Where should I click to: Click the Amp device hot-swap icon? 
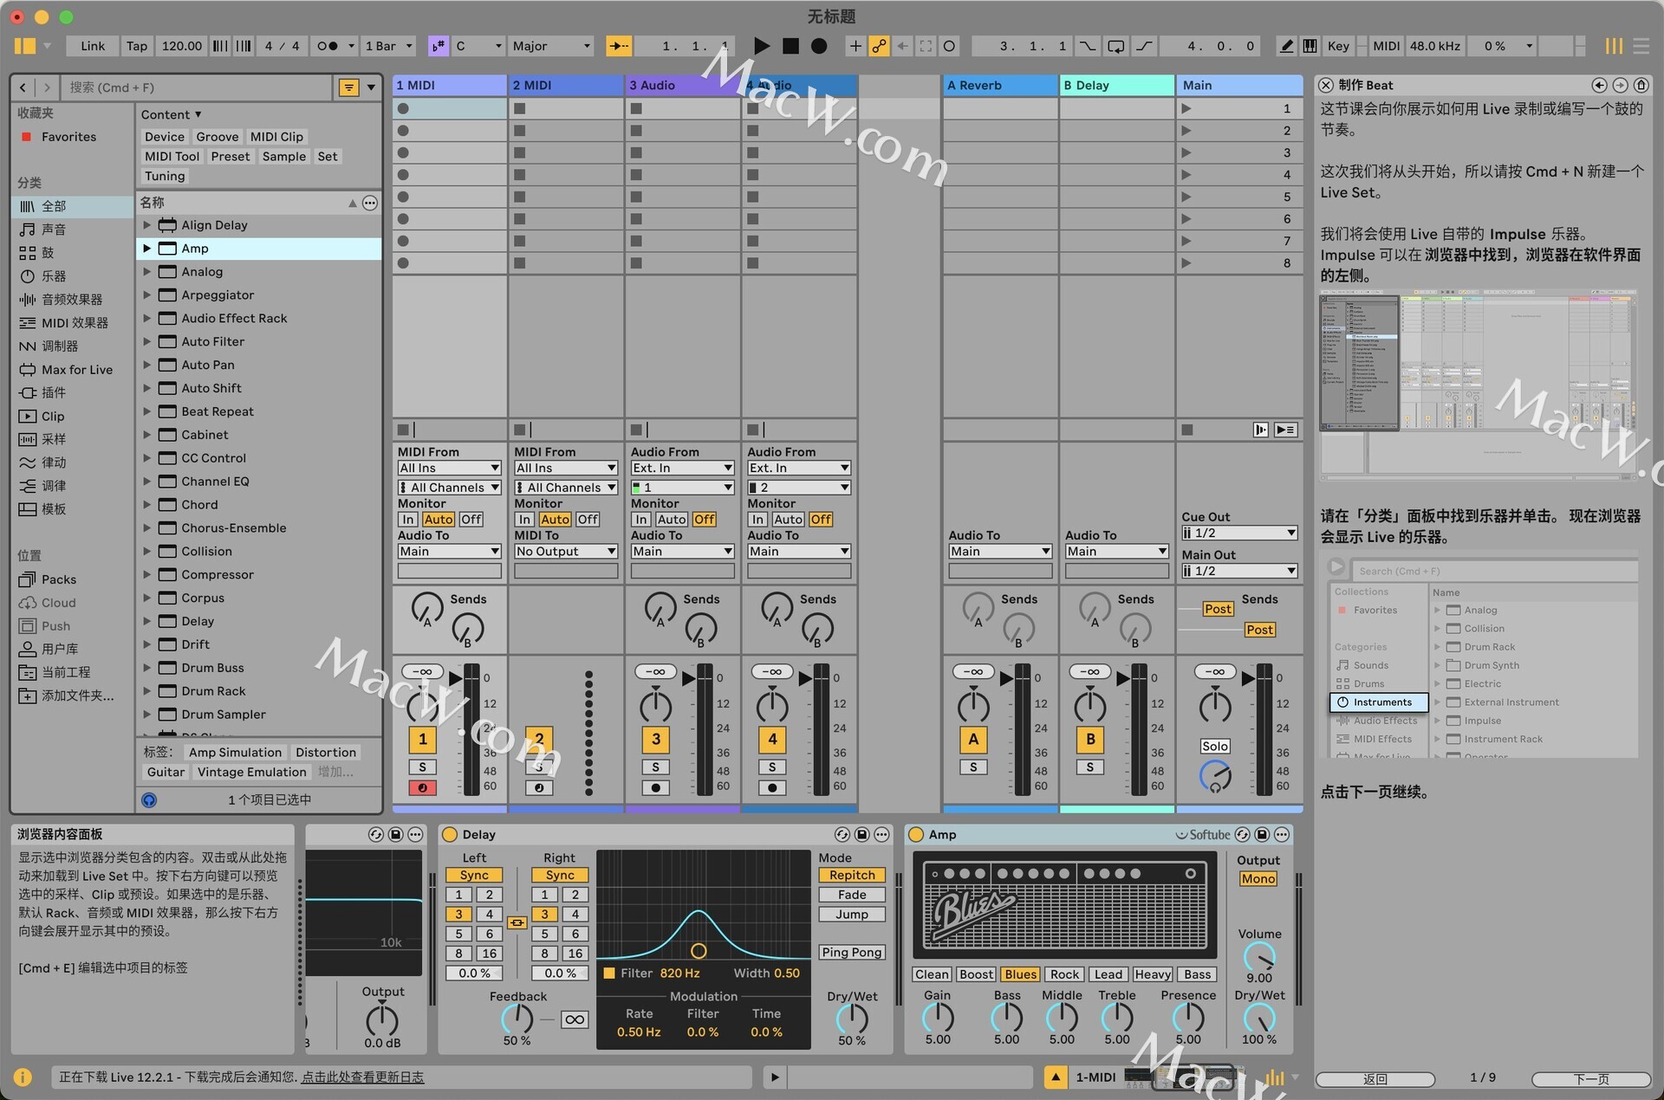pyautogui.click(x=1242, y=834)
